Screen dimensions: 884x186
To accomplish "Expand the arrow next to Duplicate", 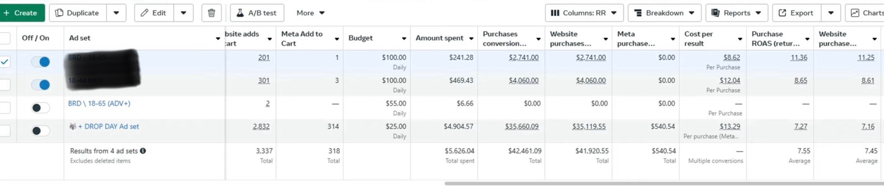I will coord(116,13).
